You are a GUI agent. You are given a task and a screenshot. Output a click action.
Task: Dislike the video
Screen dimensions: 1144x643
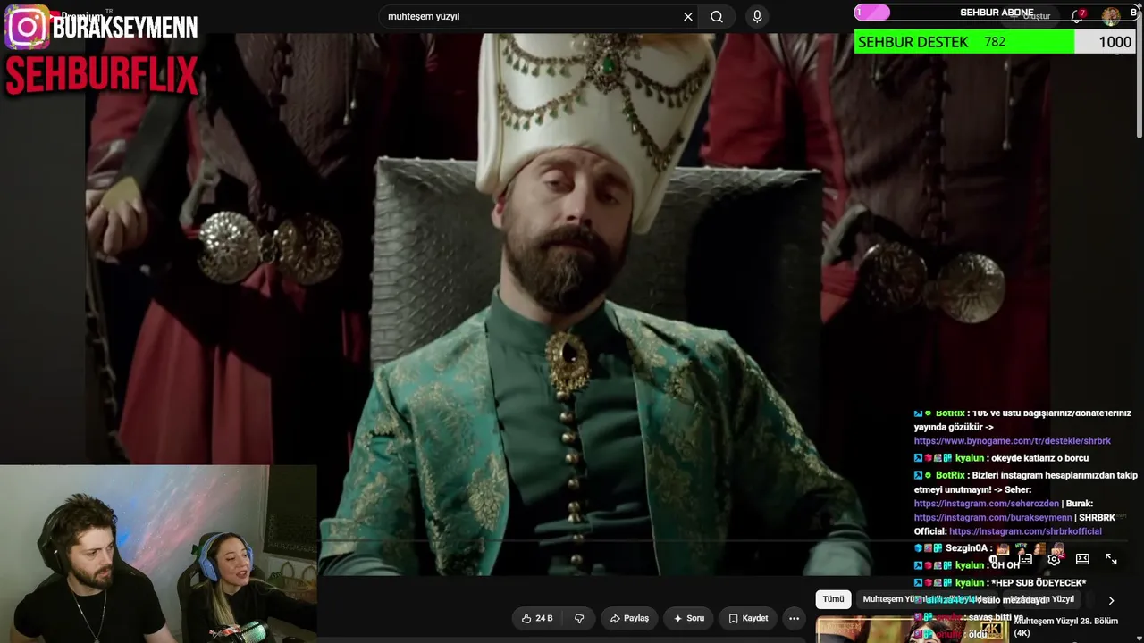point(579,618)
